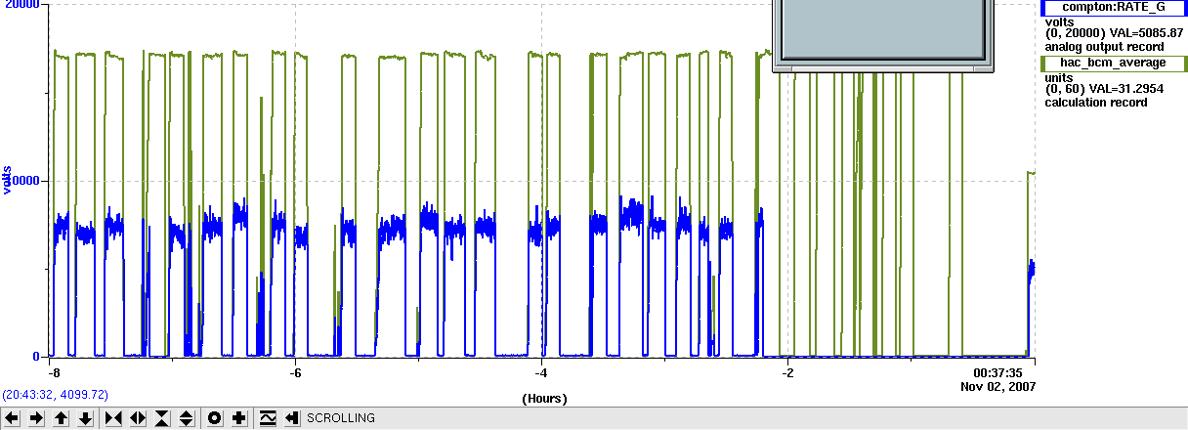Click the -8 hour axis tick label

pyautogui.click(x=55, y=372)
